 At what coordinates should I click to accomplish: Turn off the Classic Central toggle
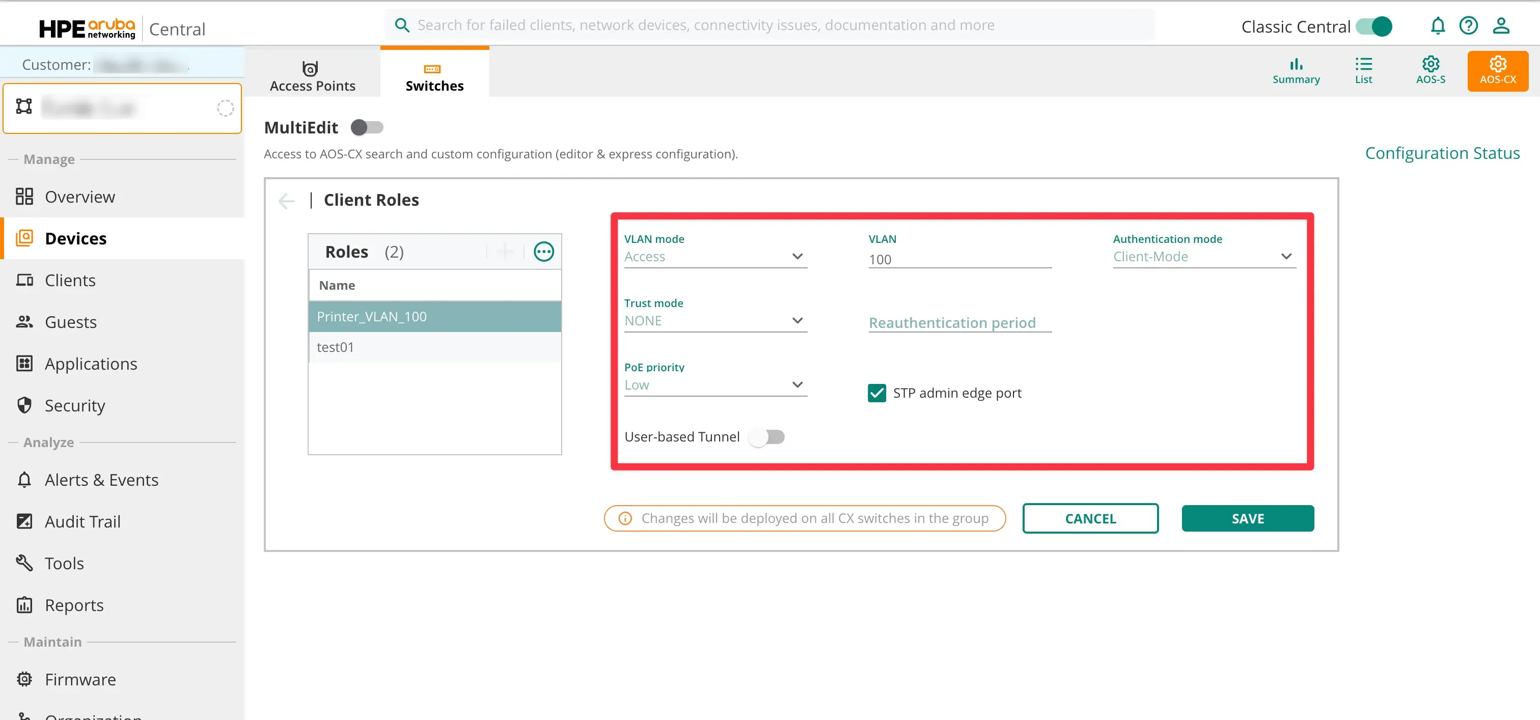coord(1374,26)
